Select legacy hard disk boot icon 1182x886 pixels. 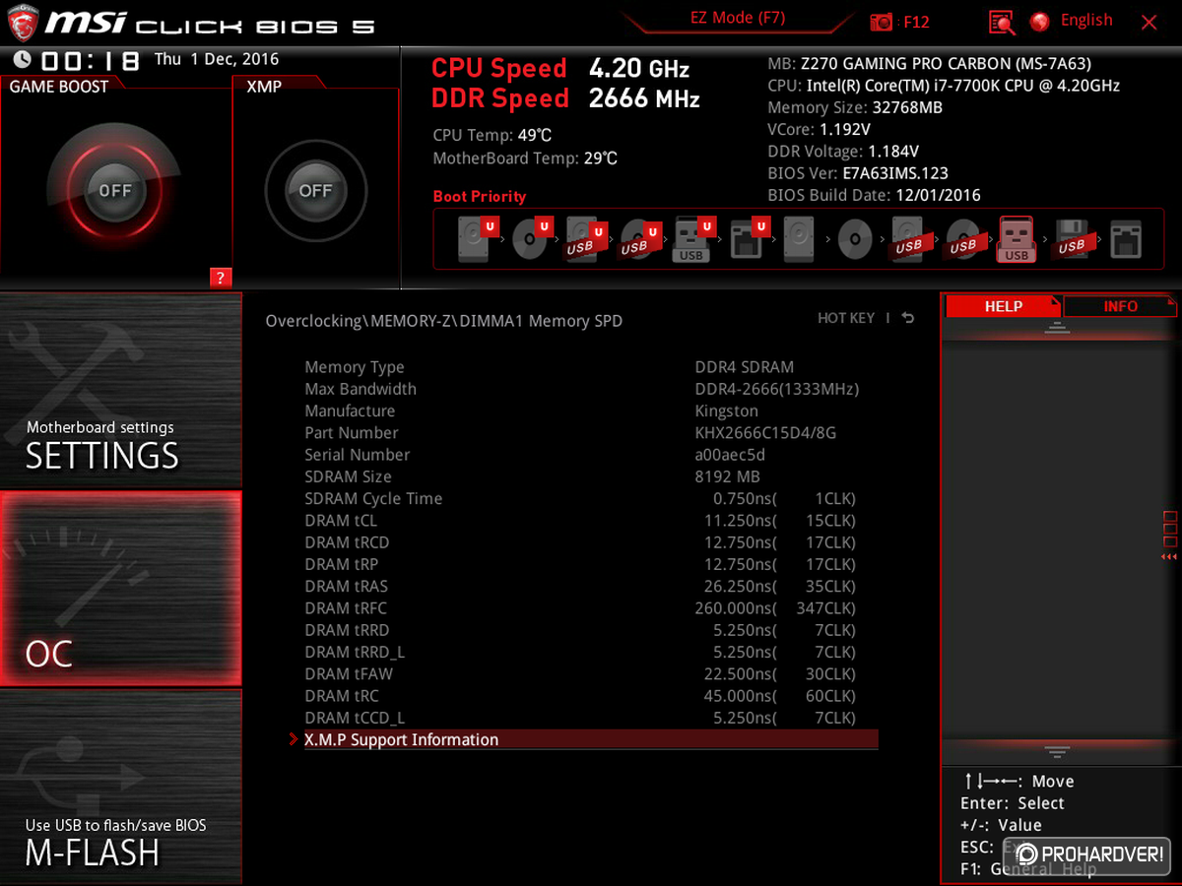(800, 240)
